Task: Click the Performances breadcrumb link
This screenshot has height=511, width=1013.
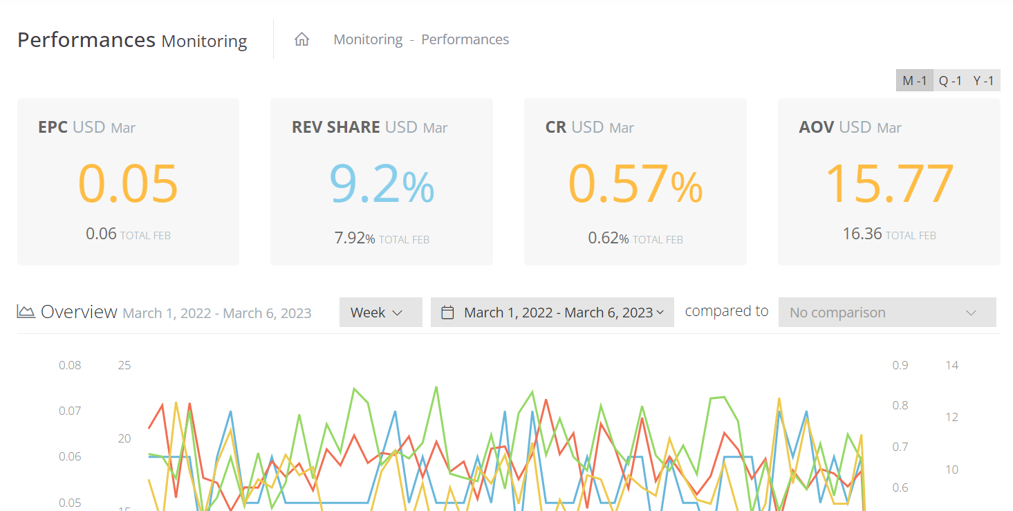Action: (x=465, y=39)
